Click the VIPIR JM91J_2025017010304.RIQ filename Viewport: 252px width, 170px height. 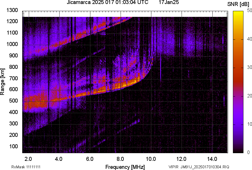pos(199,167)
